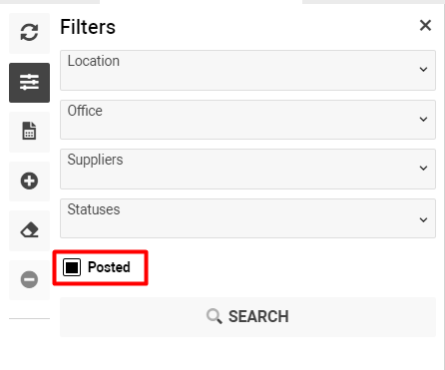The height and width of the screenshot is (370, 445).
Task: Click the Office filter field label
Action: (x=85, y=111)
